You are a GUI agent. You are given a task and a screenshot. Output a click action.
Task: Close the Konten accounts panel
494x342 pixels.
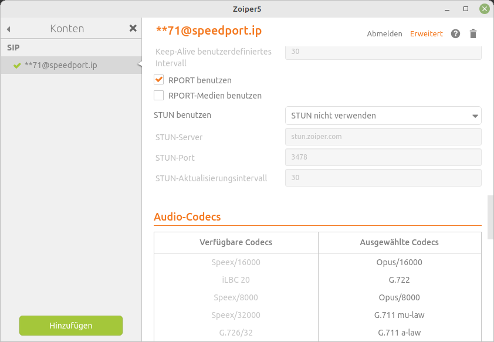133,28
